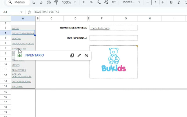Click the empty RUT (OPCIONAL) field
This screenshot has height=117, width=187.
pos(114,38)
